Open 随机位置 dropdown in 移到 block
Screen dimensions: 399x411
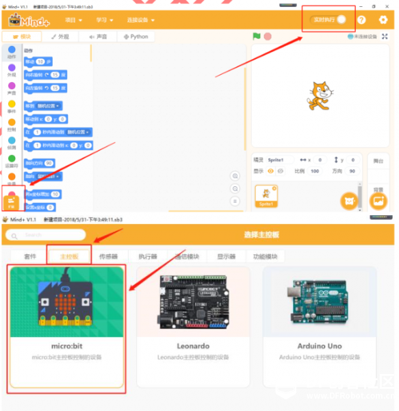point(48,106)
